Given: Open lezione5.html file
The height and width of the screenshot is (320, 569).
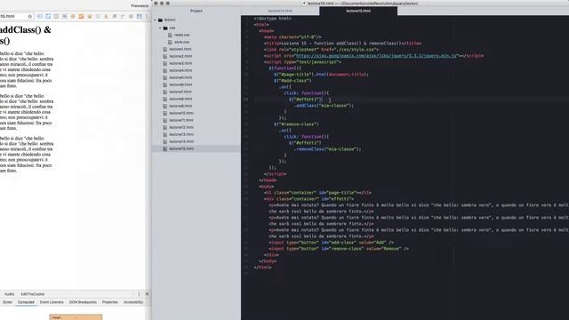Looking at the screenshot, I should (x=180, y=77).
